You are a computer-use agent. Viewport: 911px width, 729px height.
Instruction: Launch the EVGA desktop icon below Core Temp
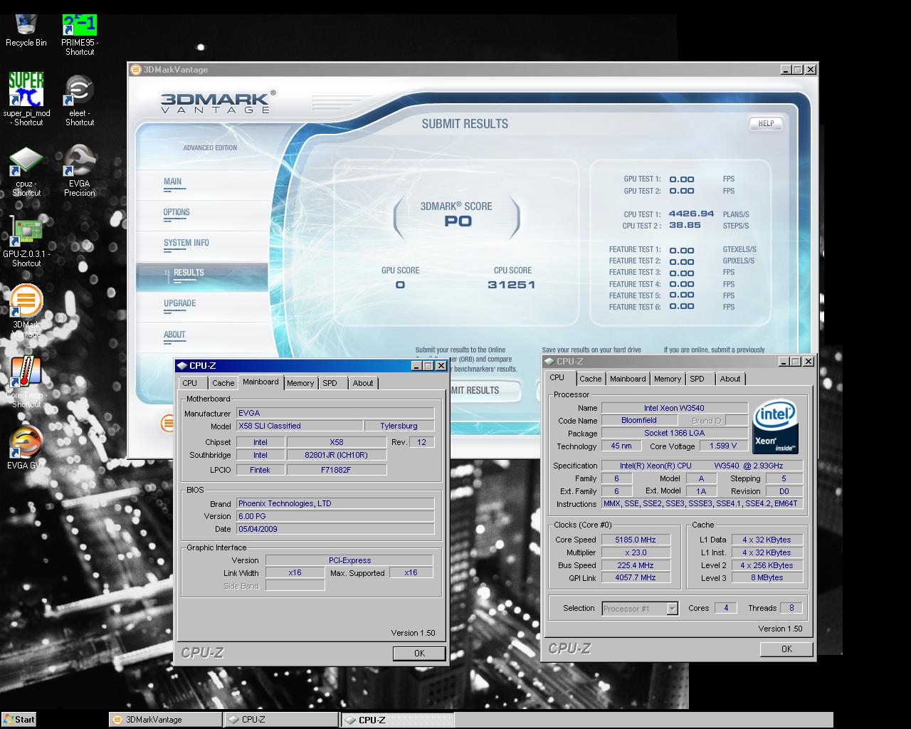(x=26, y=448)
